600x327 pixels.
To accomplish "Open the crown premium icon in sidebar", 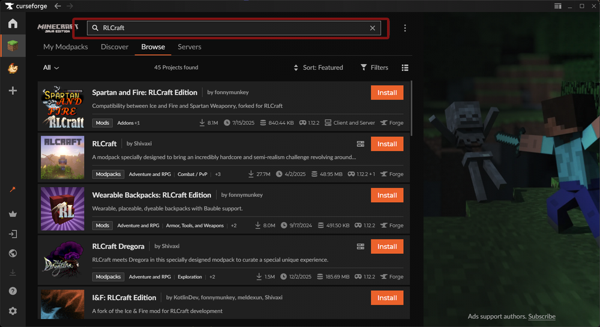I will (13, 214).
